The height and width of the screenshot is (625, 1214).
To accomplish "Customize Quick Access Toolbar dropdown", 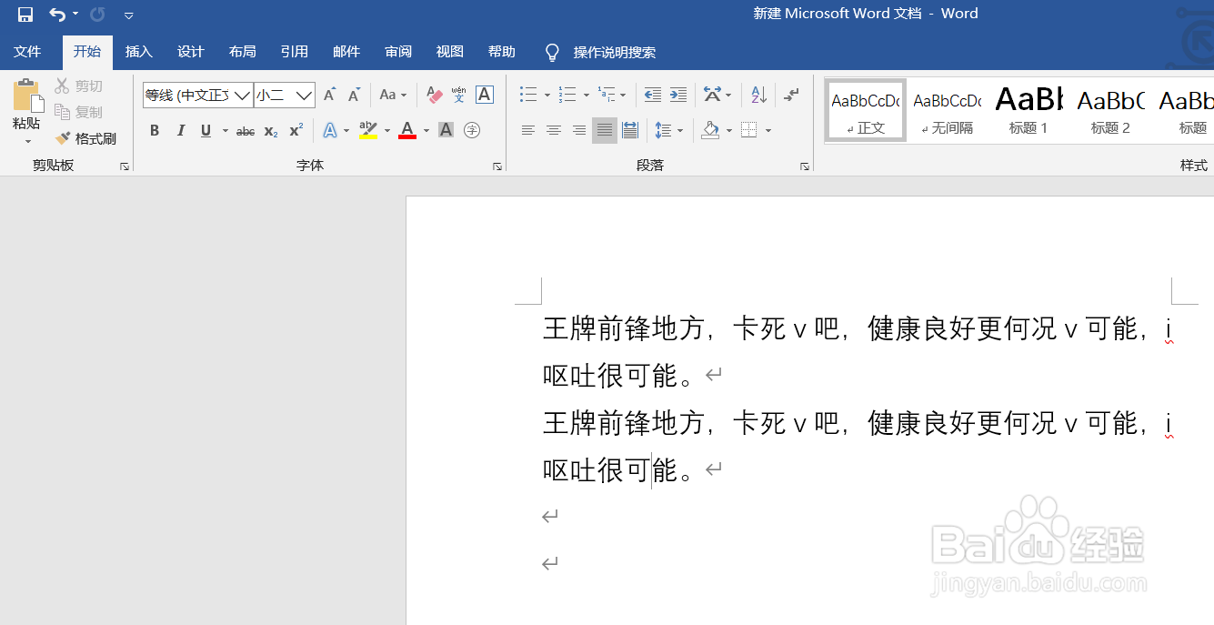I will (128, 15).
